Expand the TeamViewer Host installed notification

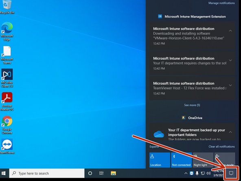(x=230, y=85)
